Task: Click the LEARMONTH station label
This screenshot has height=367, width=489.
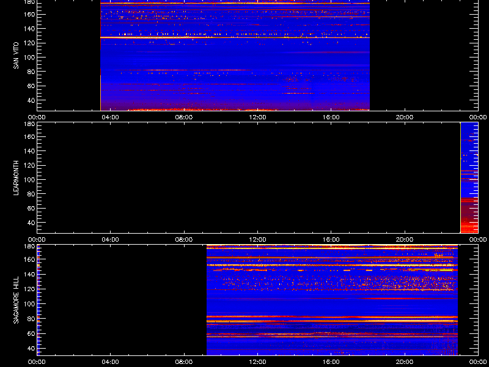Action: coord(17,178)
